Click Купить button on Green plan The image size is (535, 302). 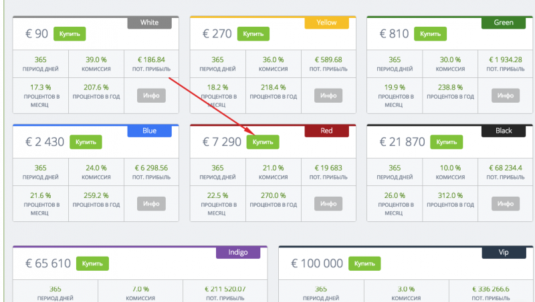[430, 33]
